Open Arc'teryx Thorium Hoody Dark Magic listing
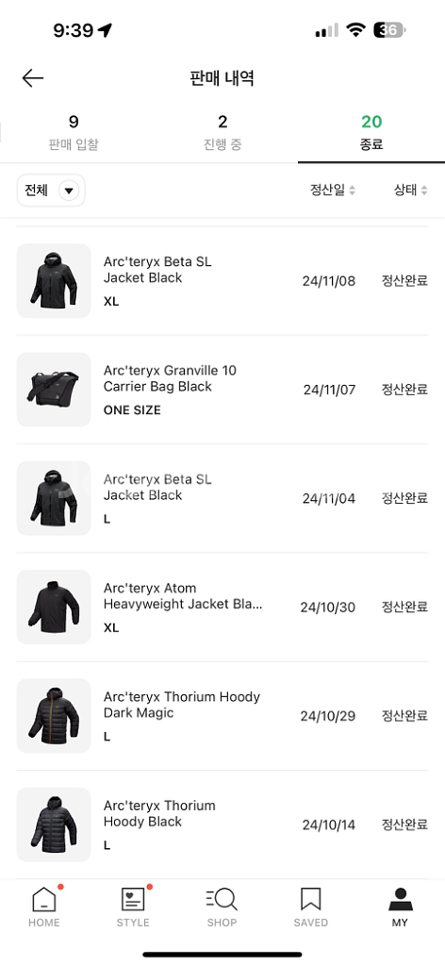The image size is (445, 966). click(222, 716)
